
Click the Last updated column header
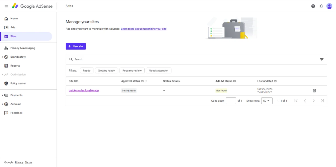point(265,81)
